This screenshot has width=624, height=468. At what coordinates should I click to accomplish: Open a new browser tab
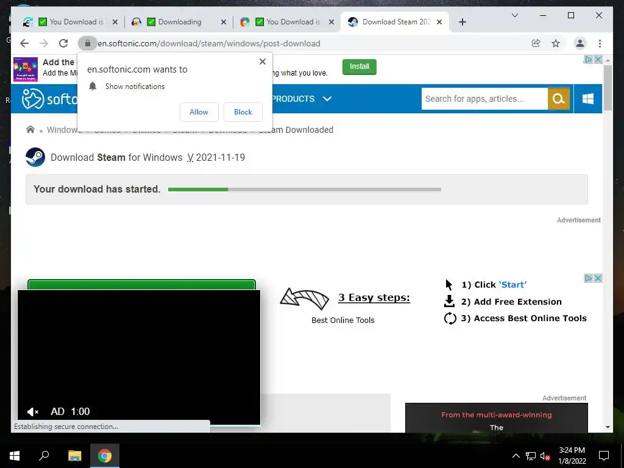pos(462,22)
